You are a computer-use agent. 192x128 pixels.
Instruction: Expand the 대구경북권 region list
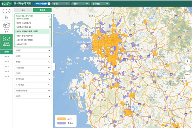pyautogui.click(x=33, y=85)
